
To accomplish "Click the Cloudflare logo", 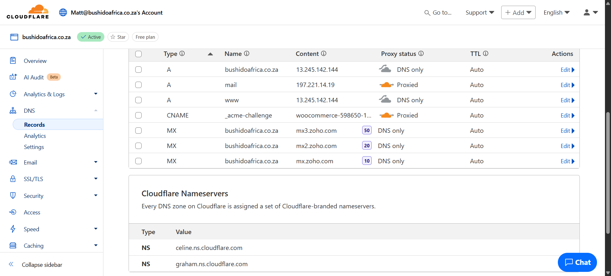I will click(28, 12).
